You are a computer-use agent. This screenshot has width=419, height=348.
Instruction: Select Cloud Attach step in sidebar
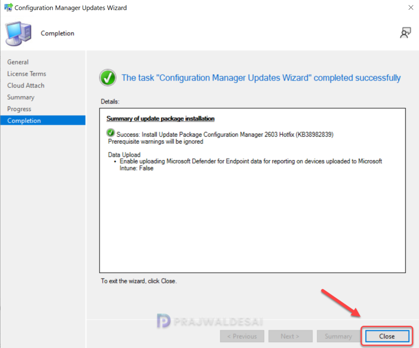[26, 86]
